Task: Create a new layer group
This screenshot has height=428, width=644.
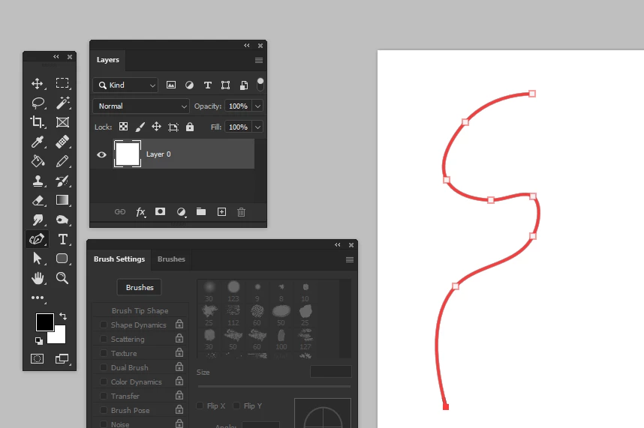Action: click(201, 211)
